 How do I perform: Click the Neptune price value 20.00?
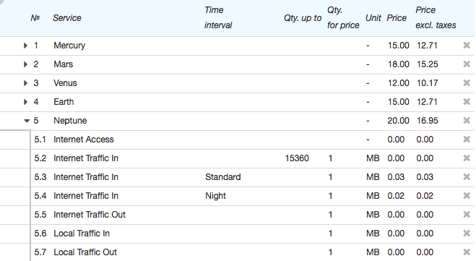(x=398, y=121)
